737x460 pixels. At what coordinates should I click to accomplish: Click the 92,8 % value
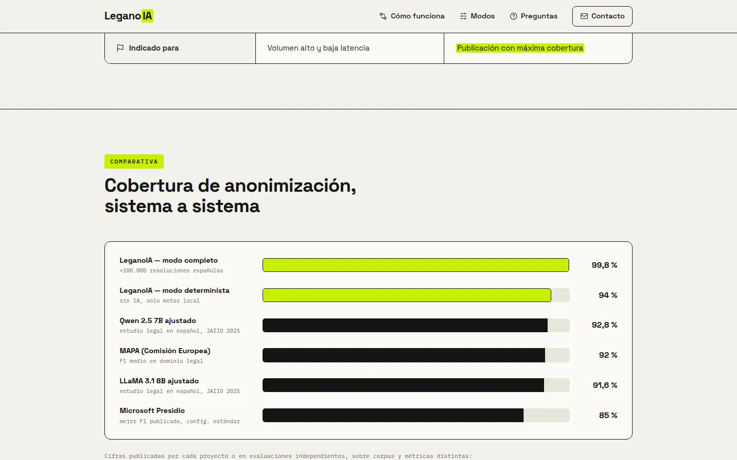604,325
